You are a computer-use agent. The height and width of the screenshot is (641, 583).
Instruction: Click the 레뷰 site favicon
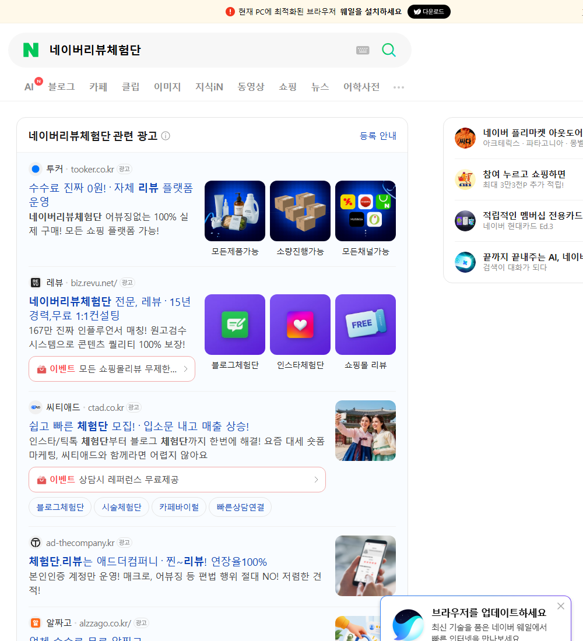pos(36,283)
